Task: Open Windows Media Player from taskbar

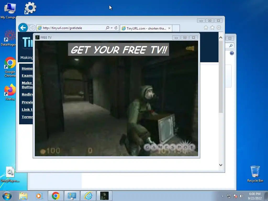Action: (39, 196)
